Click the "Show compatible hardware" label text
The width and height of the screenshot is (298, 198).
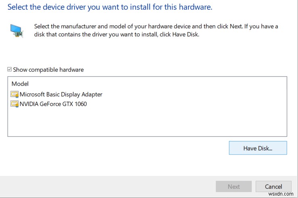click(48, 70)
